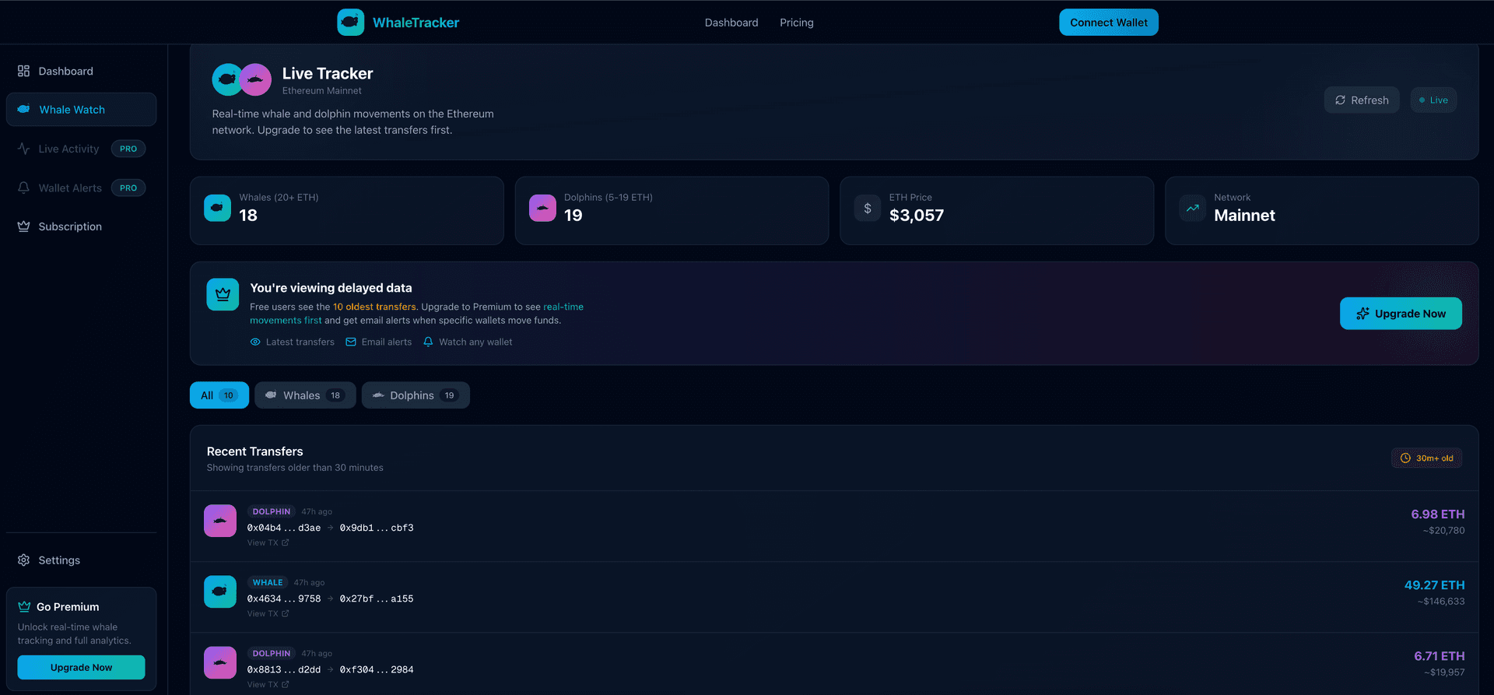Toggle the Live status indicator
The height and width of the screenshot is (695, 1494).
[x=1433, y=100]
